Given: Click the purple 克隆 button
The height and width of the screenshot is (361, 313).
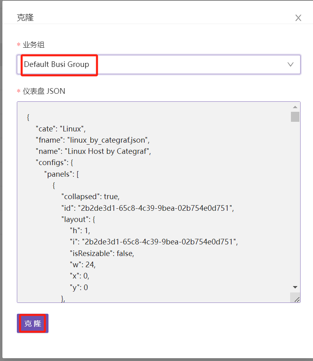Looking at the screenshot, I should [32, 323].
